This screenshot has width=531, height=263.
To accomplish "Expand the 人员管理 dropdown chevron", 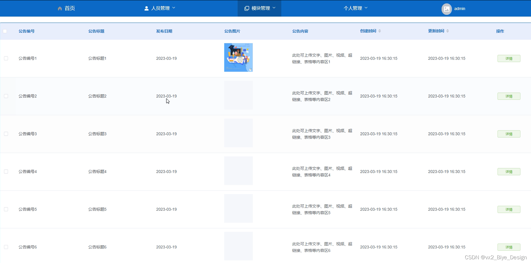I will pyautogui.click(x=174, y=8).
